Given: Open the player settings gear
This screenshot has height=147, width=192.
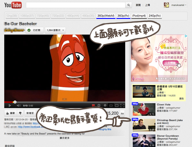Looking at the screenshot, I should (x=99, y=106).
